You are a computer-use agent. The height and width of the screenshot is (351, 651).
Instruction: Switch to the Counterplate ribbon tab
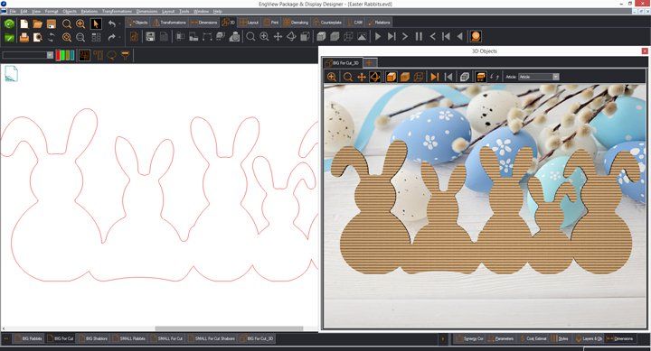[x=328, y=23]
